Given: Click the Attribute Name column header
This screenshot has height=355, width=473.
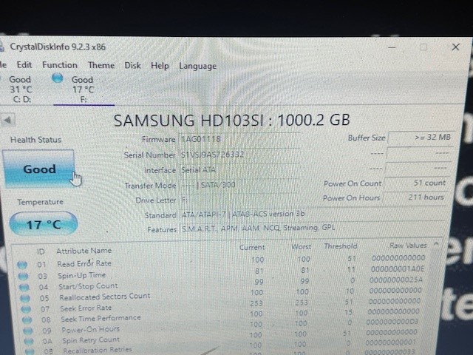Looking at the screenshot, I should point(84,251).
